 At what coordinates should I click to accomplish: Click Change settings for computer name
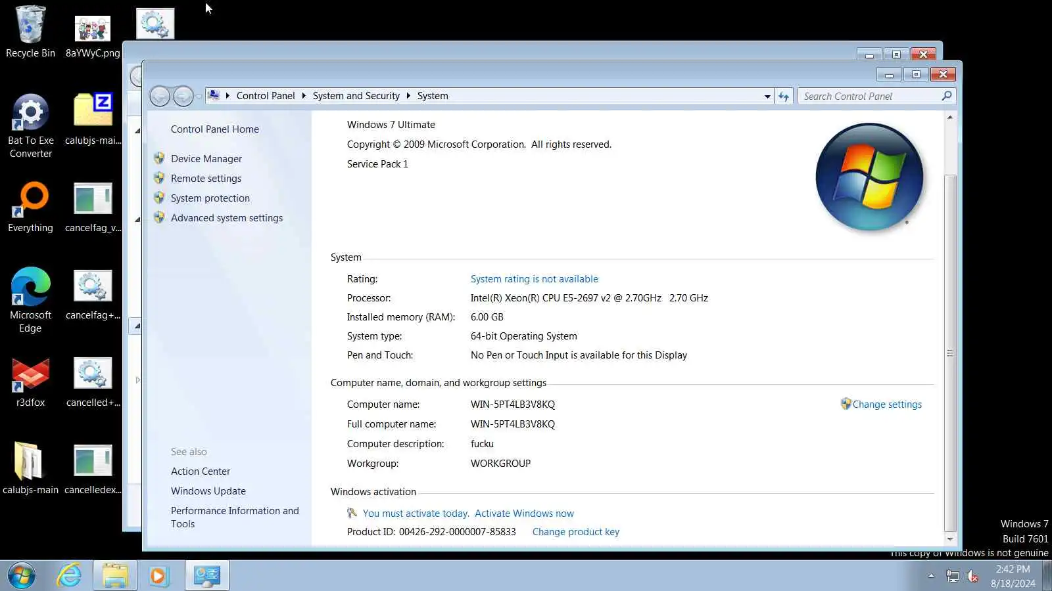pyautogui.click(x=886, y=405)
